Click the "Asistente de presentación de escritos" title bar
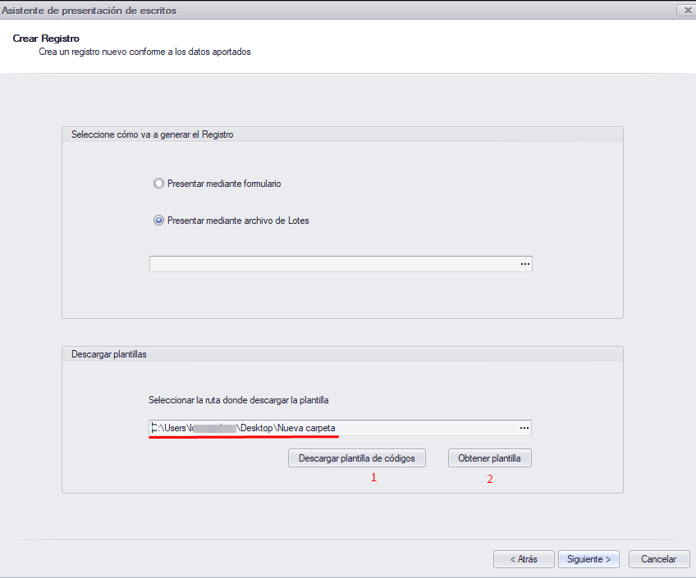696x578 pixels. [x=90, y=10]
